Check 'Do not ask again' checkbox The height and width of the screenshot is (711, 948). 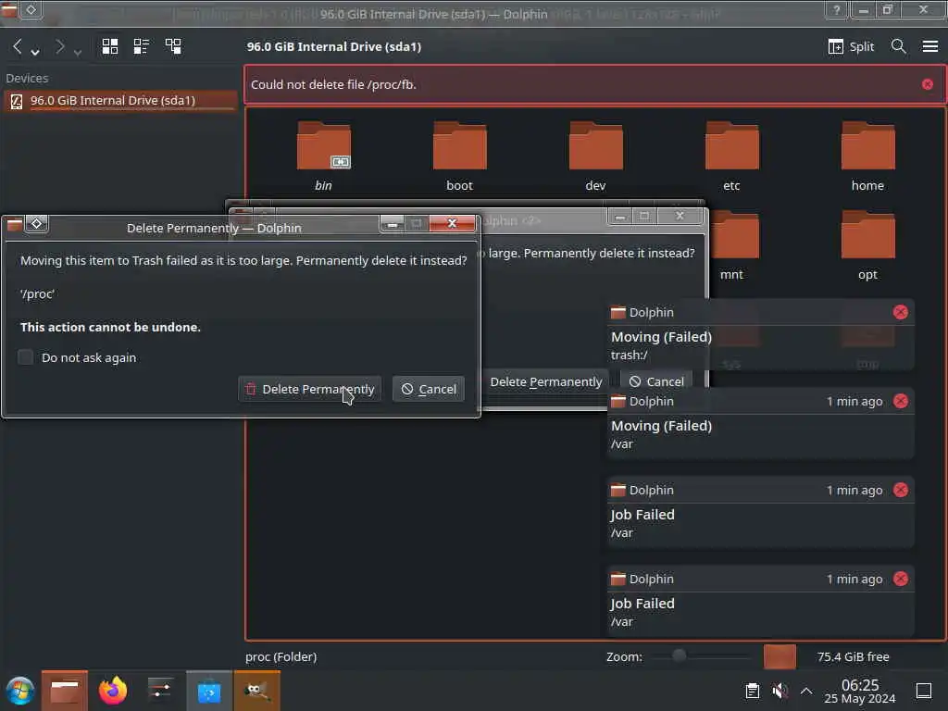[25, 357]
